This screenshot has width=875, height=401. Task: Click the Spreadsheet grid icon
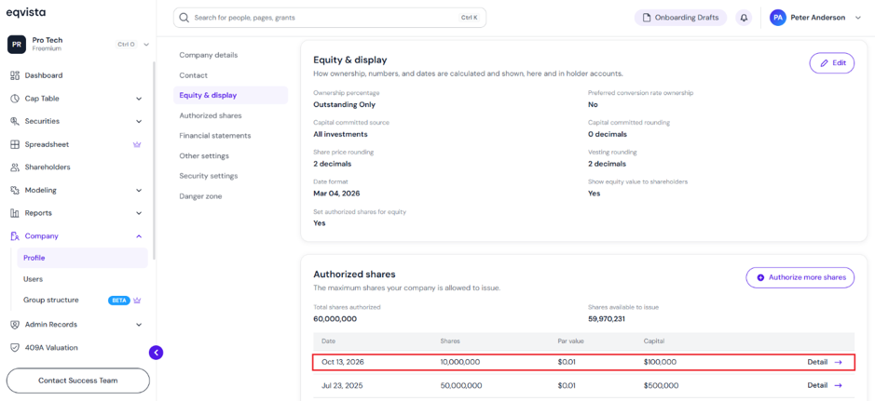click(x=15, y=144)
